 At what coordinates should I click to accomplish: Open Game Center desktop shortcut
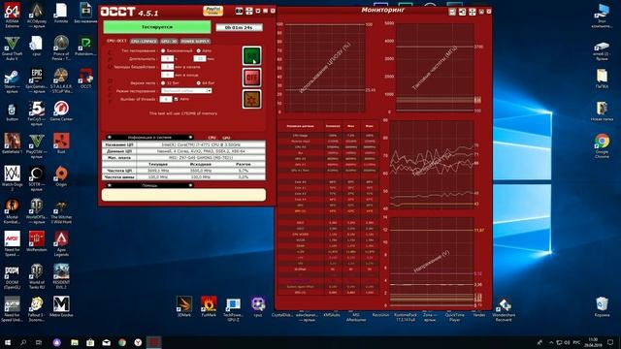(x=61, y=111)
